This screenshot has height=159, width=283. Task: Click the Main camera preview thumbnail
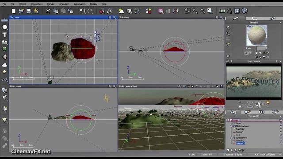pos(253,82)
